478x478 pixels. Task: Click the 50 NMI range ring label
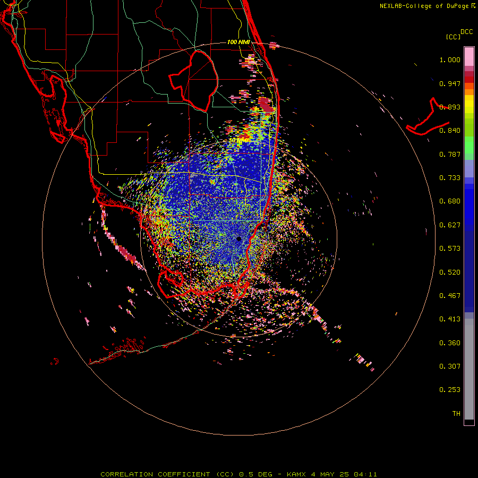click(x=238, y=140)
